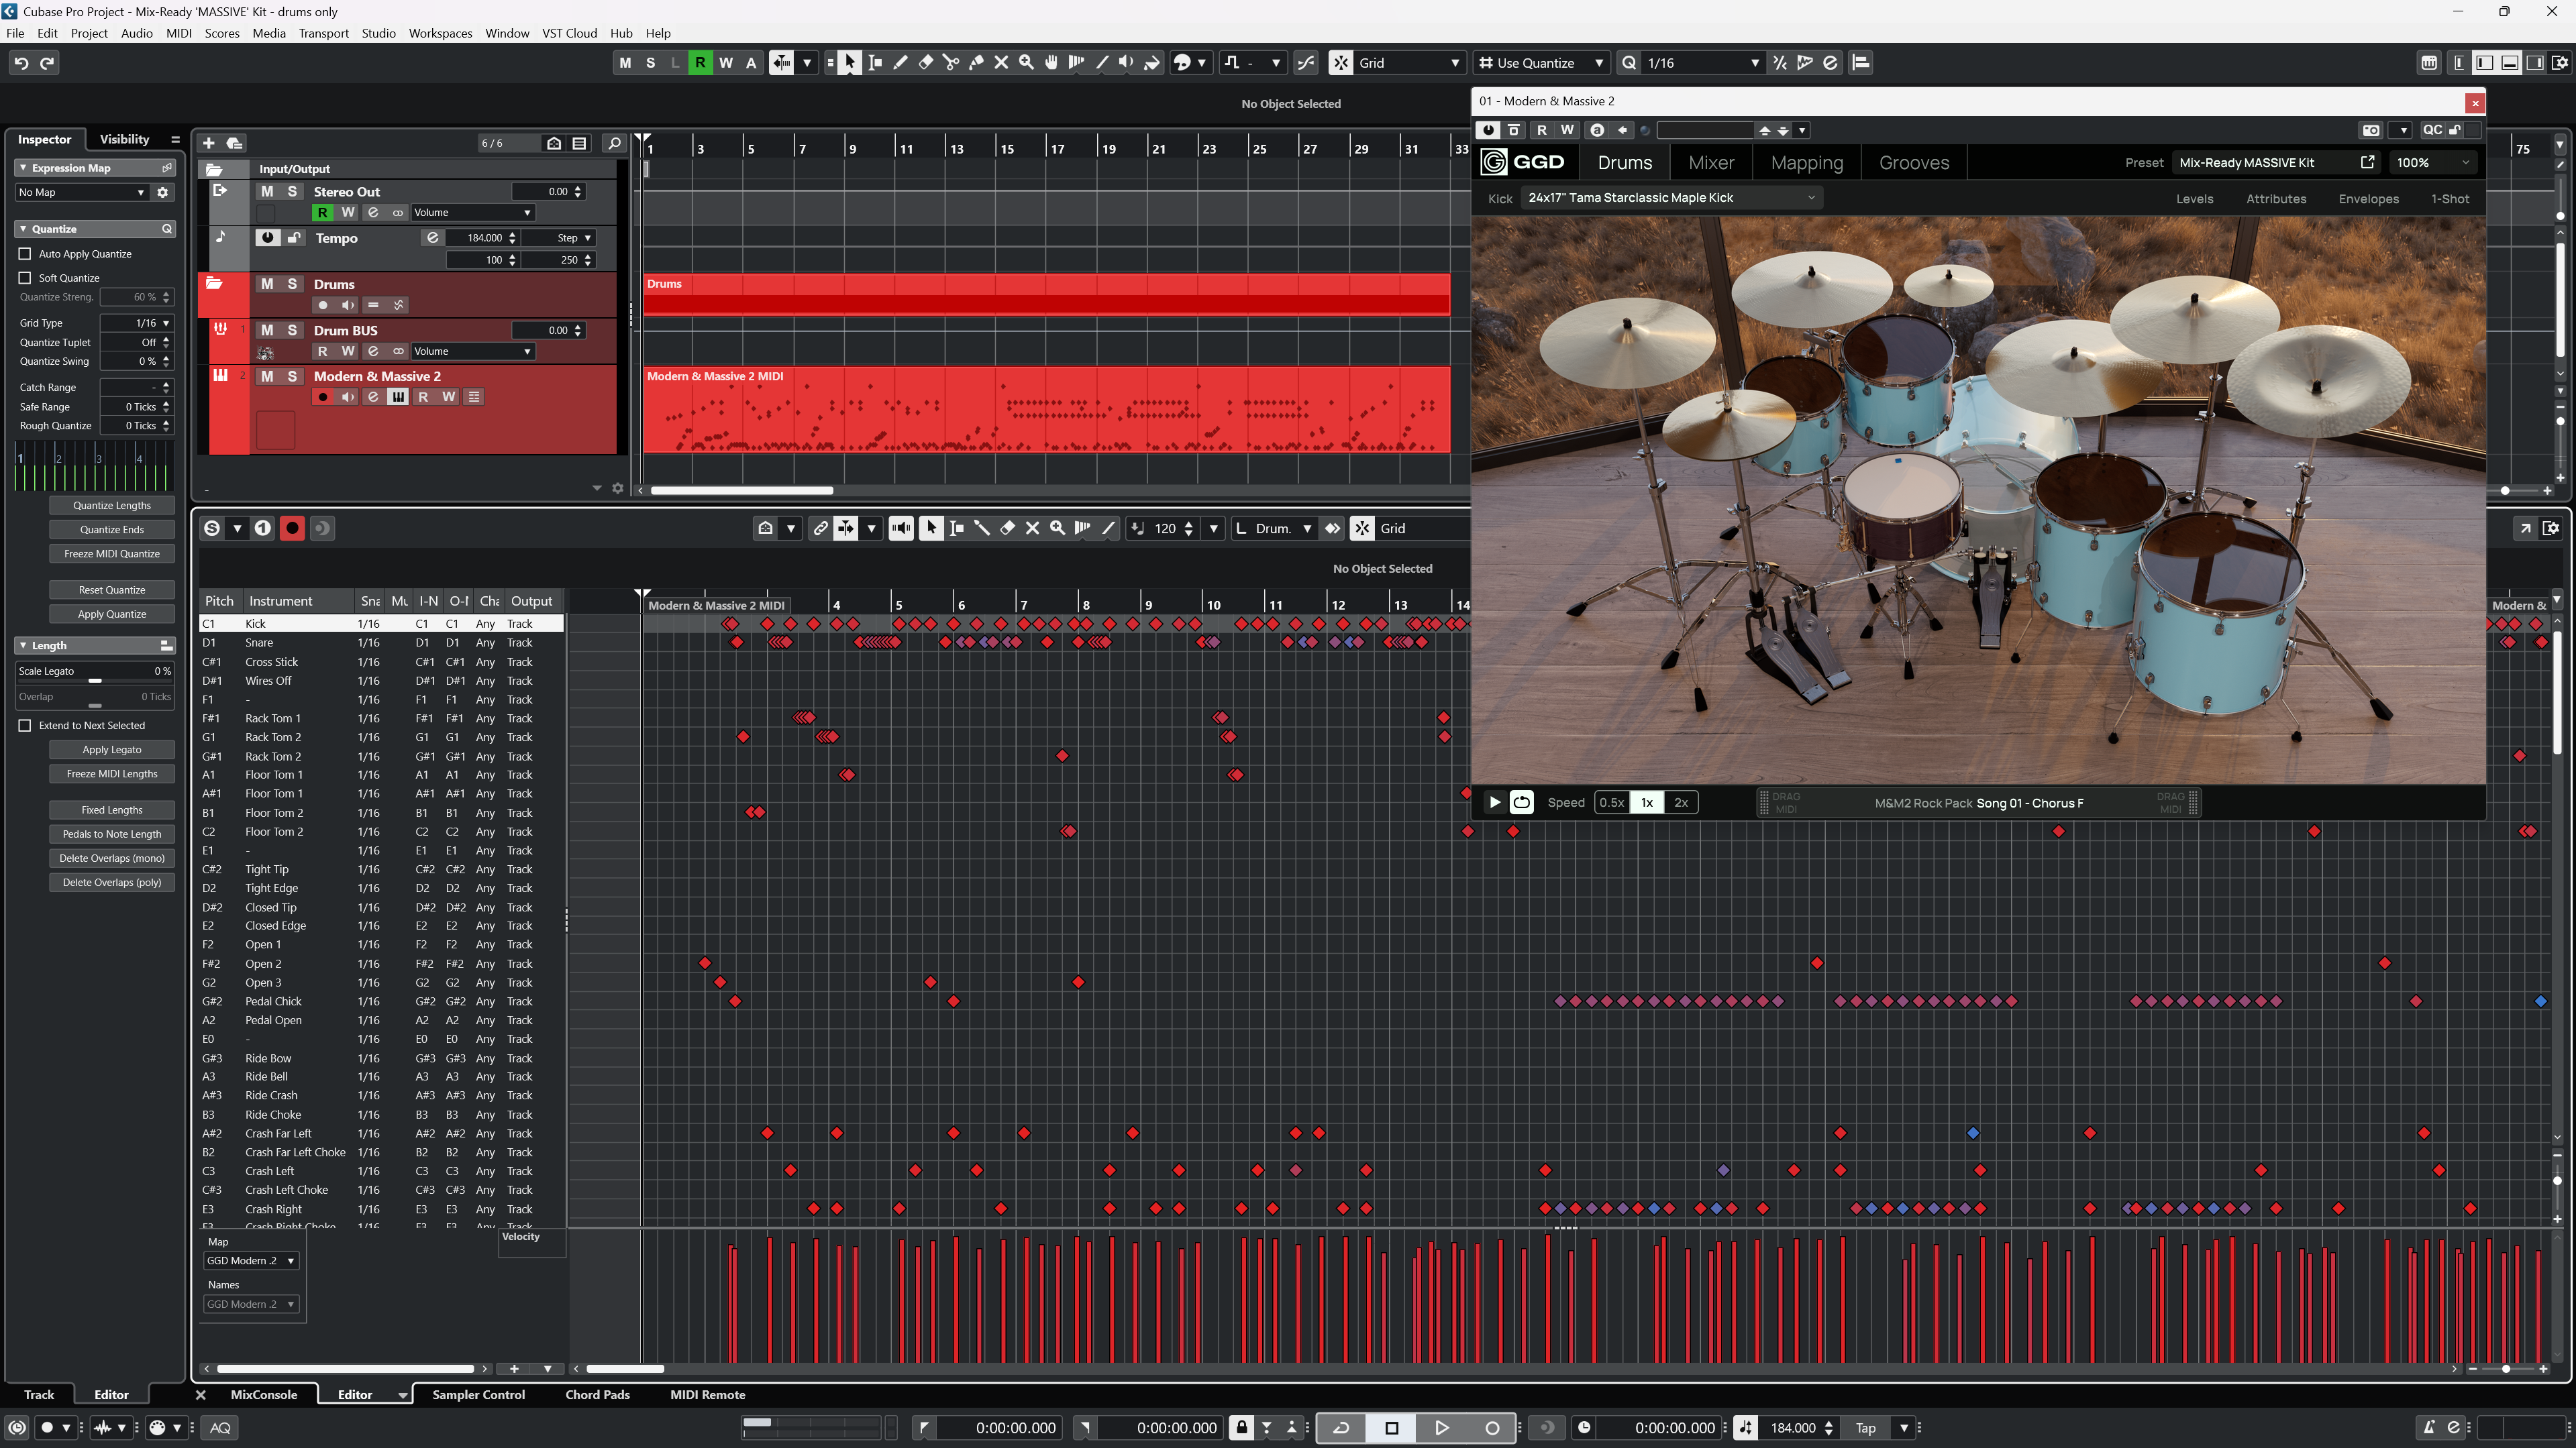The height and width of the screenshot is (1448, 2576).
Task: Expand the GGD Modern drum map dropdown
Action: 250,1260
